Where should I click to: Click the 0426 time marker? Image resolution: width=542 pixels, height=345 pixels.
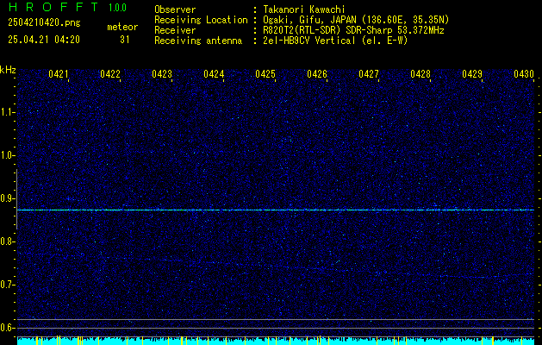point(317,74)
